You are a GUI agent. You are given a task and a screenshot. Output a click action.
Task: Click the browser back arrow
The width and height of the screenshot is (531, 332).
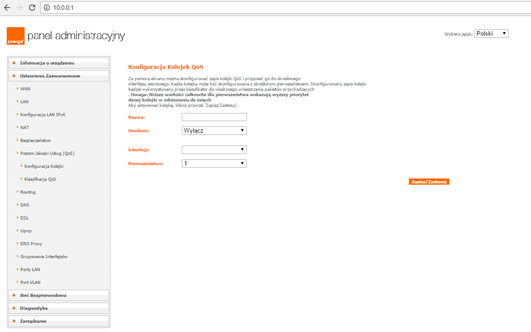7,8
